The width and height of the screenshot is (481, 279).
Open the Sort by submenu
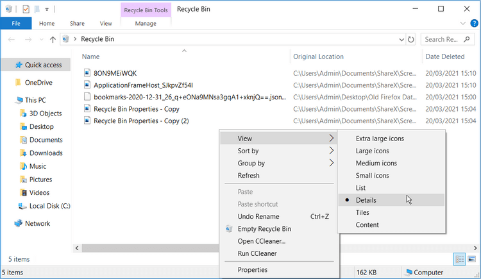(x=279, y=151)
